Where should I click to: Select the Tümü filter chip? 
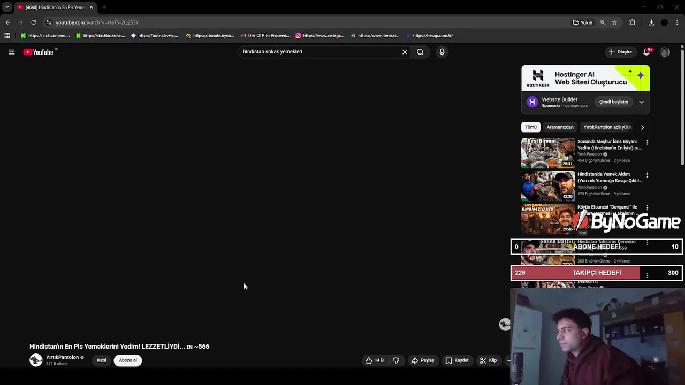pyautogui.click(x=531, y=127)
